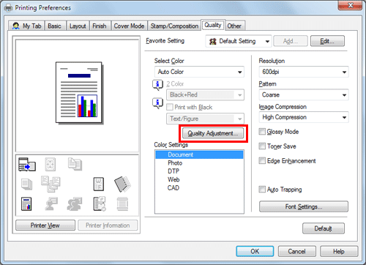Click the Font Settings button

304,206
